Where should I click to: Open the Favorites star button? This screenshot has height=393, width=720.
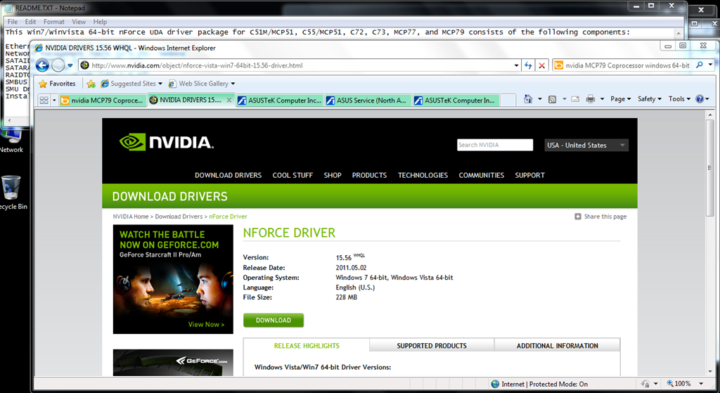[x=58, y=84]
